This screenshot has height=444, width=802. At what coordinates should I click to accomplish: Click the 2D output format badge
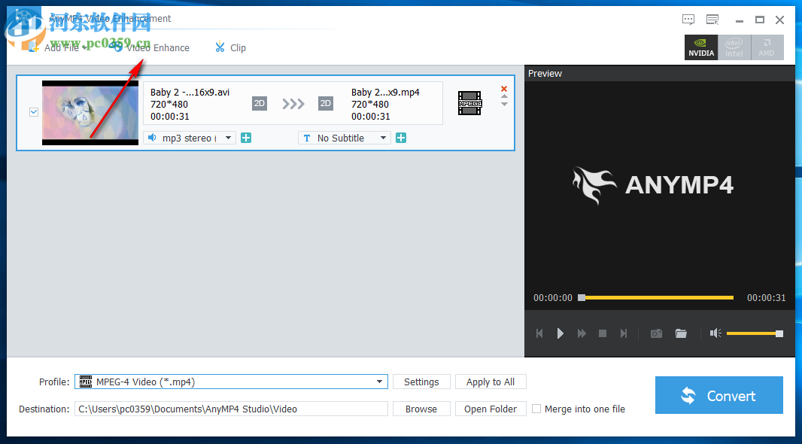tap(325, 103)
